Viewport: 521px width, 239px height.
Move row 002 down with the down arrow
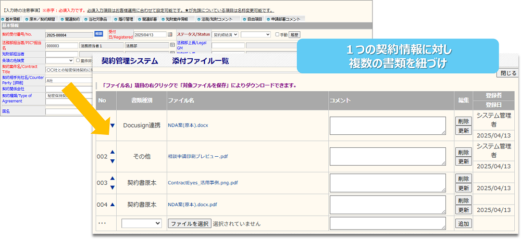(x=112, y=161)
